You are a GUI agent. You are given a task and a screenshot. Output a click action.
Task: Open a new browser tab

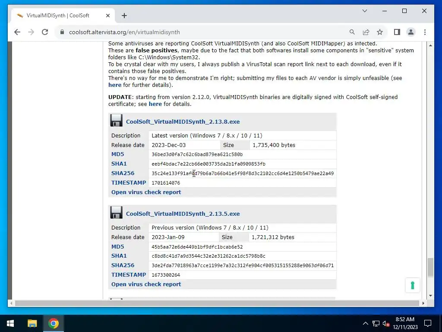coord(124,16)
